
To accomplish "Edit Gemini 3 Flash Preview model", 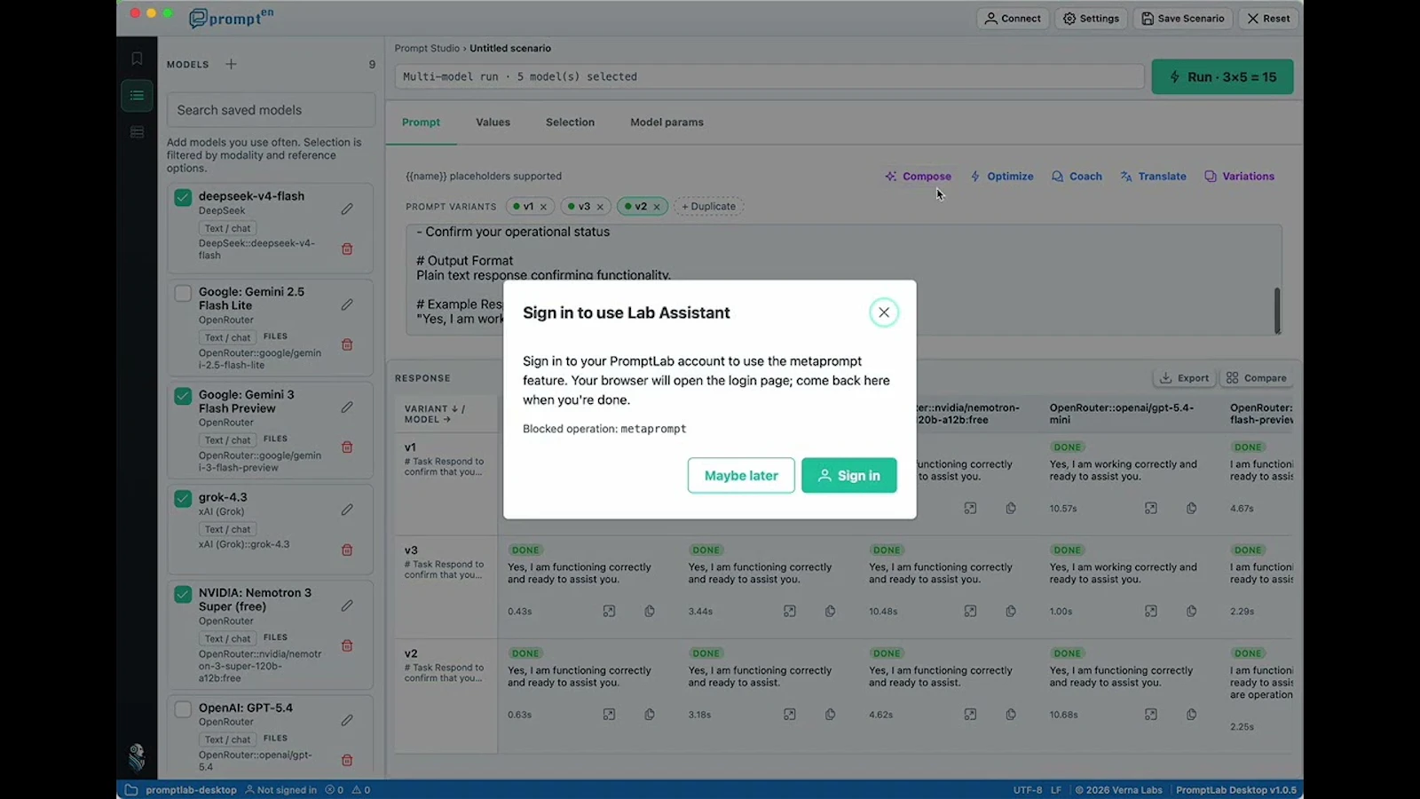I will tap(347, 407).
